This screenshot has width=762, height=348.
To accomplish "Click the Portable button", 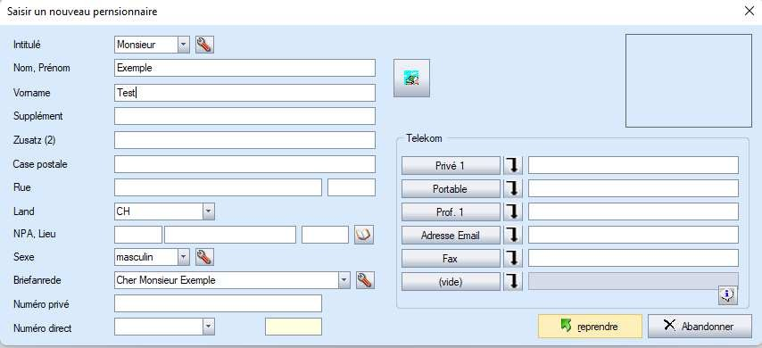I will (451, 188).
